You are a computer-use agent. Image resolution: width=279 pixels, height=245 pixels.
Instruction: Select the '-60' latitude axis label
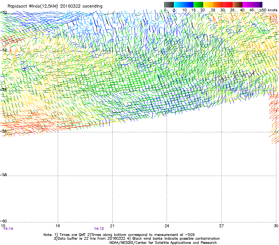(x=3, y=221)
